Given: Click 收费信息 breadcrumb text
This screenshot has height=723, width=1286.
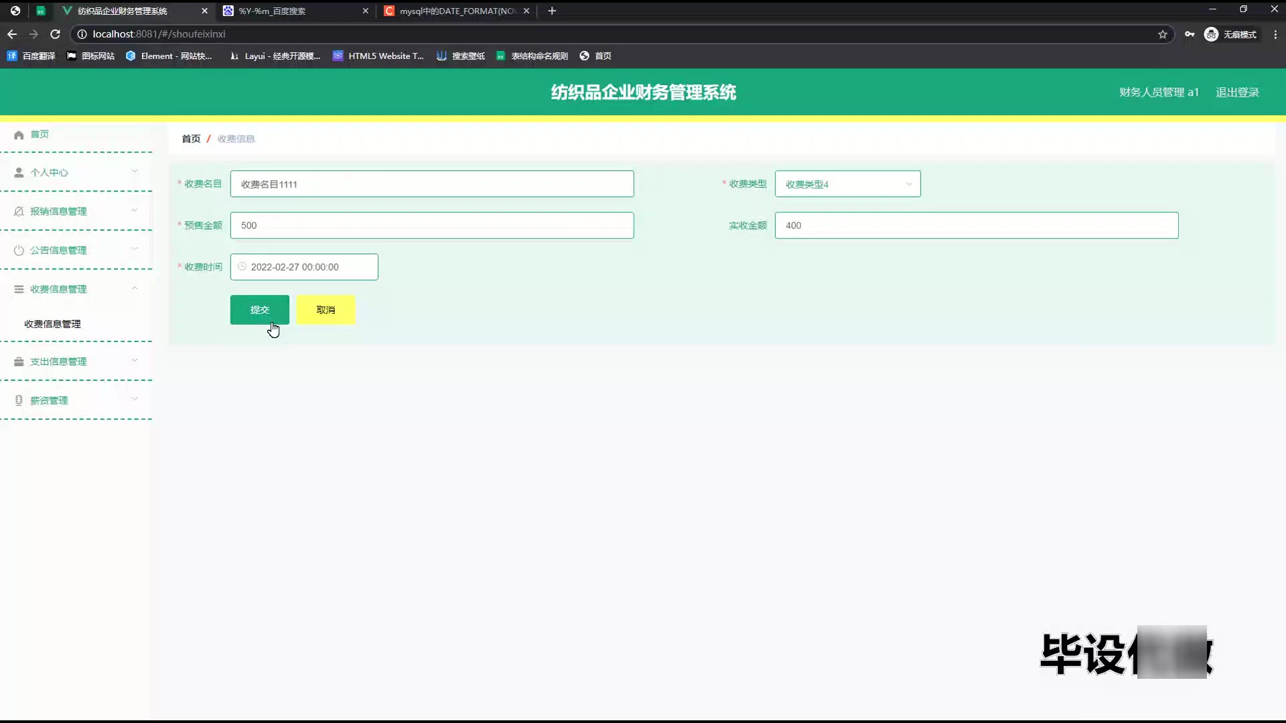Looking at the screenshot, I should point(236,139).
